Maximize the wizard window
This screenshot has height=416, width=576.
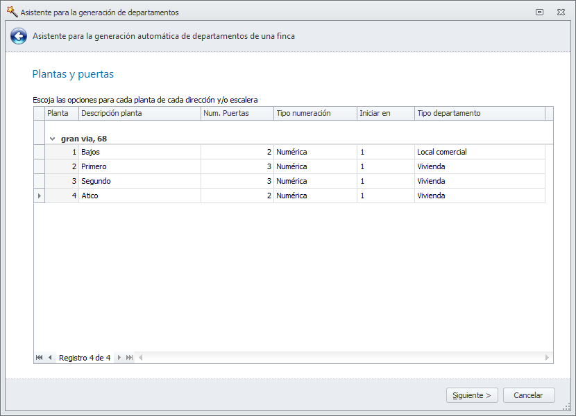click(x=539, y=12)
